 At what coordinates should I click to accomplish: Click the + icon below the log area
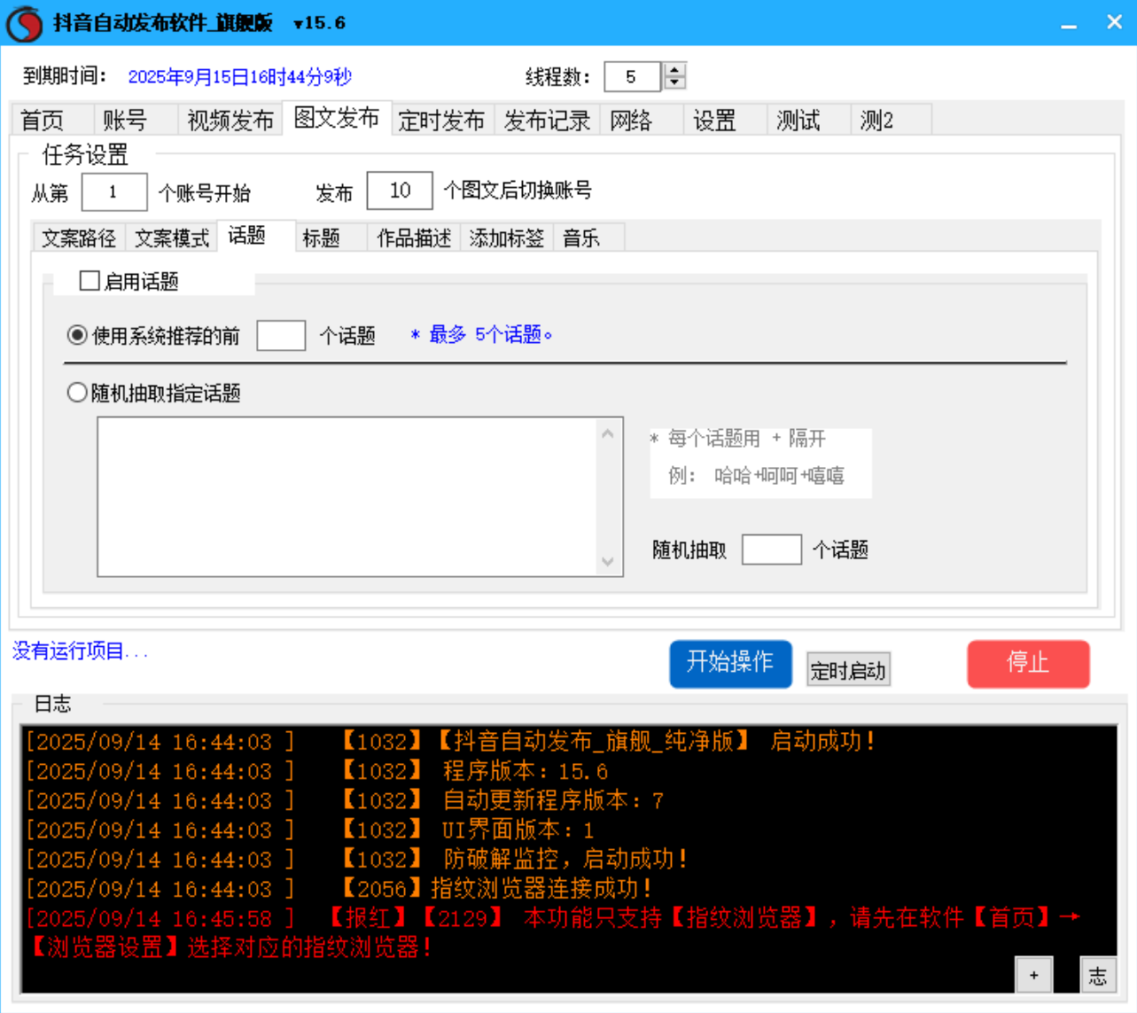click(1033, 974)
